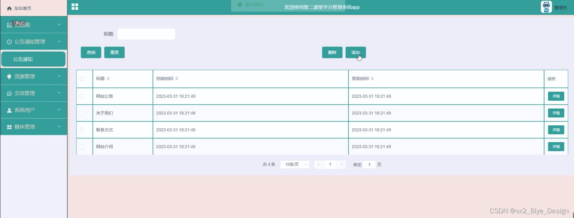The image size is (574, 218).
Task: Expand the 轮播图 sidebar menu chevron
Action: pyautogui.click(x=59, y=25)
